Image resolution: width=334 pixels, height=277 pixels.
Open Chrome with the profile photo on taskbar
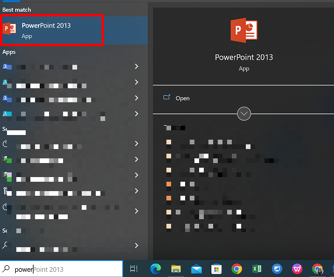[x=318, y=269]
